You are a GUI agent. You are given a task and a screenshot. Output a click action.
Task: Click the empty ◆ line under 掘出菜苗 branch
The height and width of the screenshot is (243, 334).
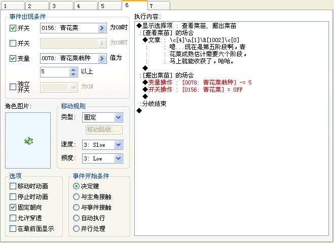145,96
